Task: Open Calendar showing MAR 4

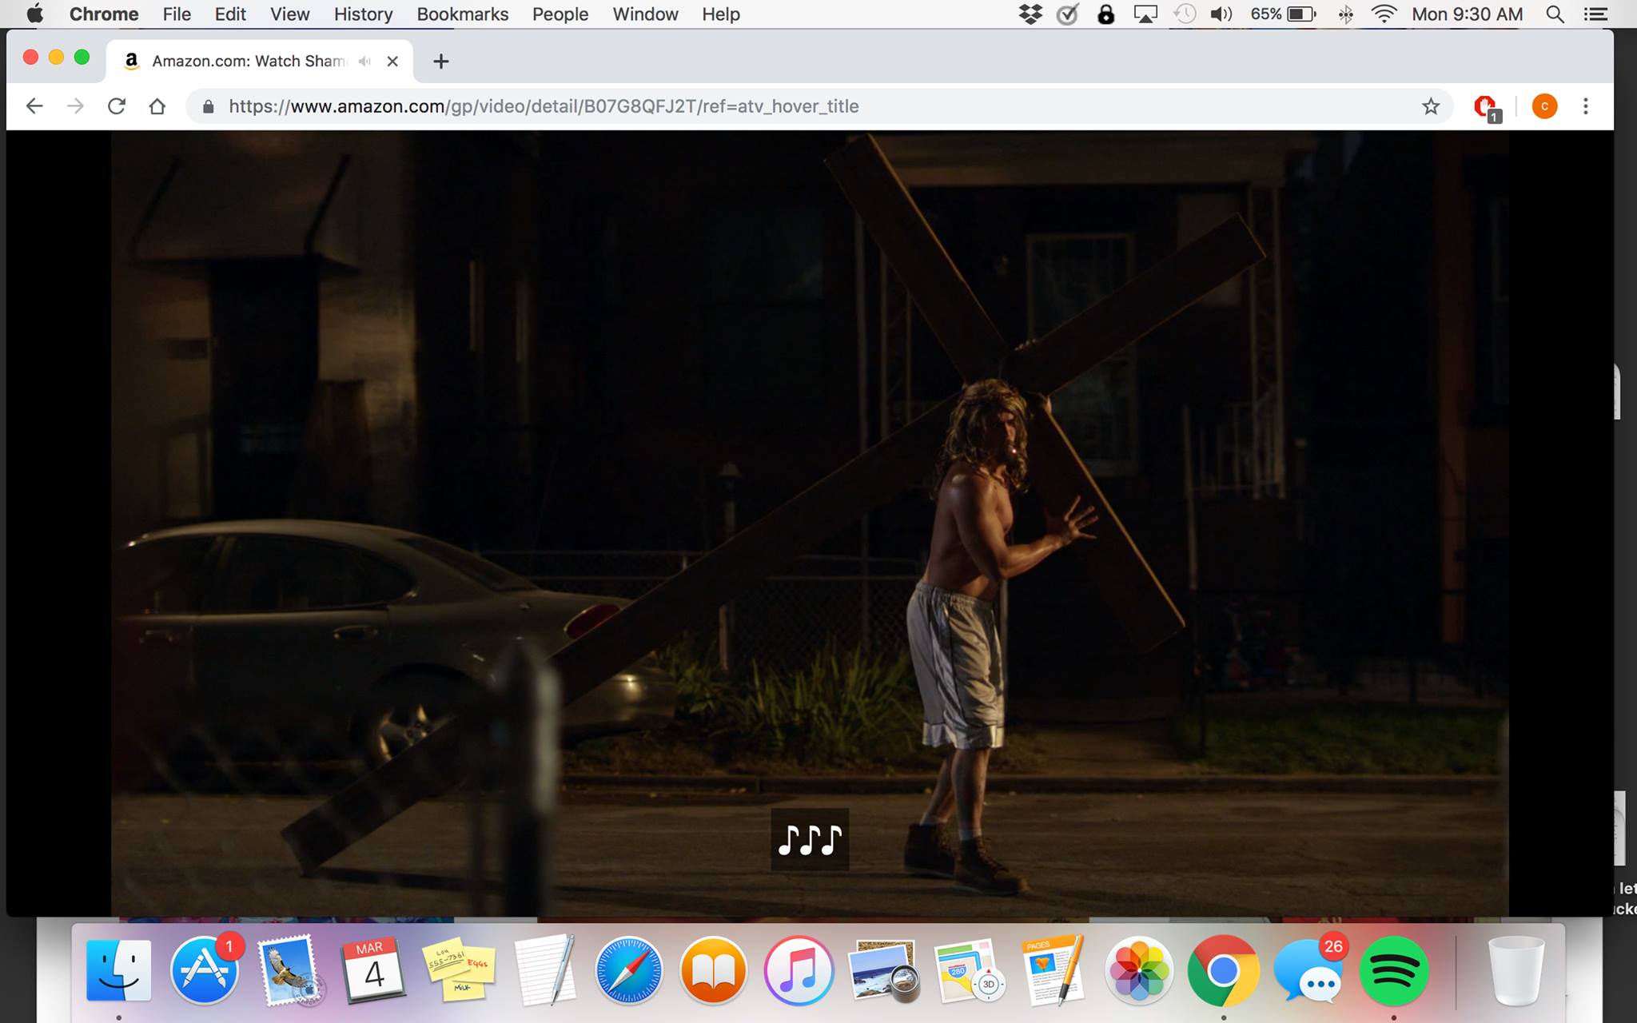Action: (374, 970)
